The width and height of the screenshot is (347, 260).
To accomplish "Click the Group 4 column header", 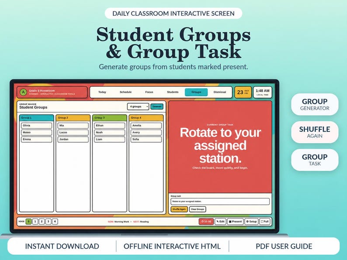I will pos(146,118).
